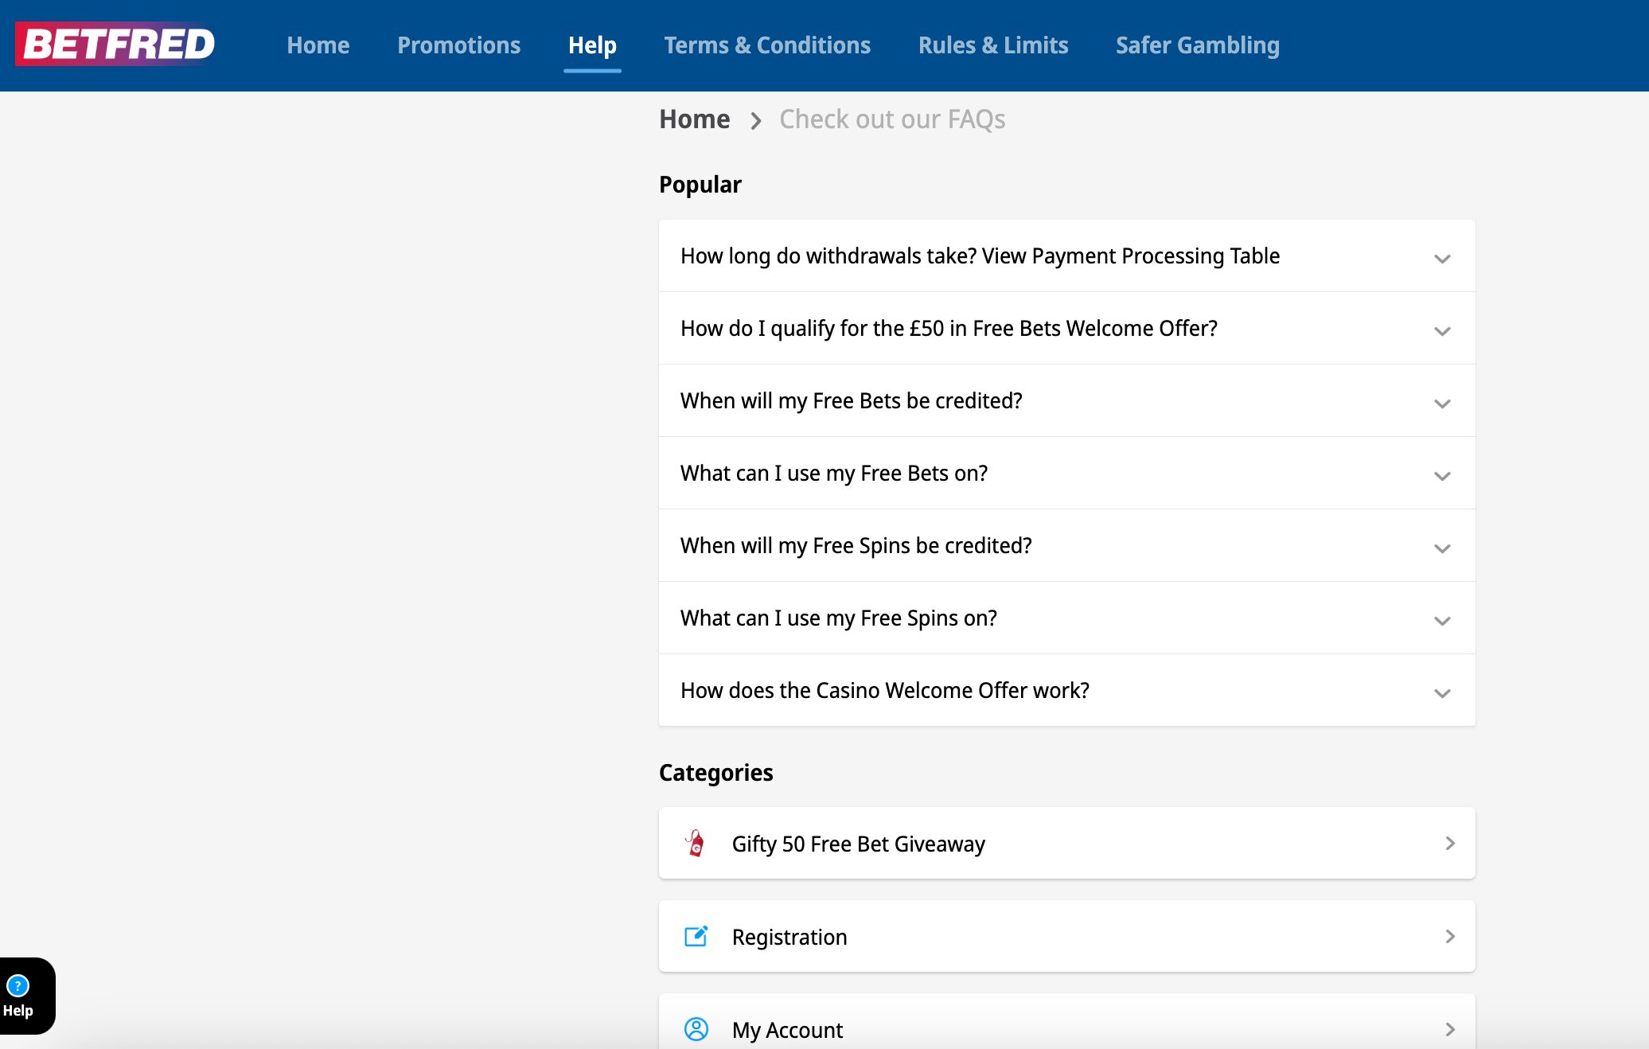1649x1049 pixels.
Task: Open Promotions navigation tab
Action: click(x=459, y=45)
